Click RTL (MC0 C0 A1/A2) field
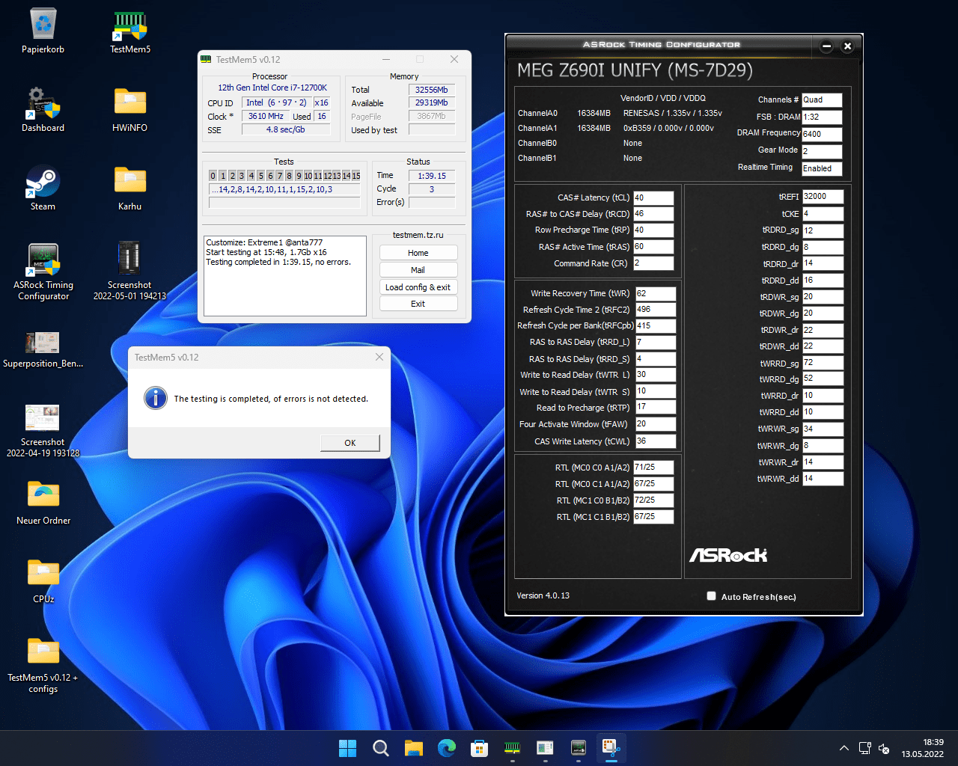958x766 pixels. tap(653, 467)
